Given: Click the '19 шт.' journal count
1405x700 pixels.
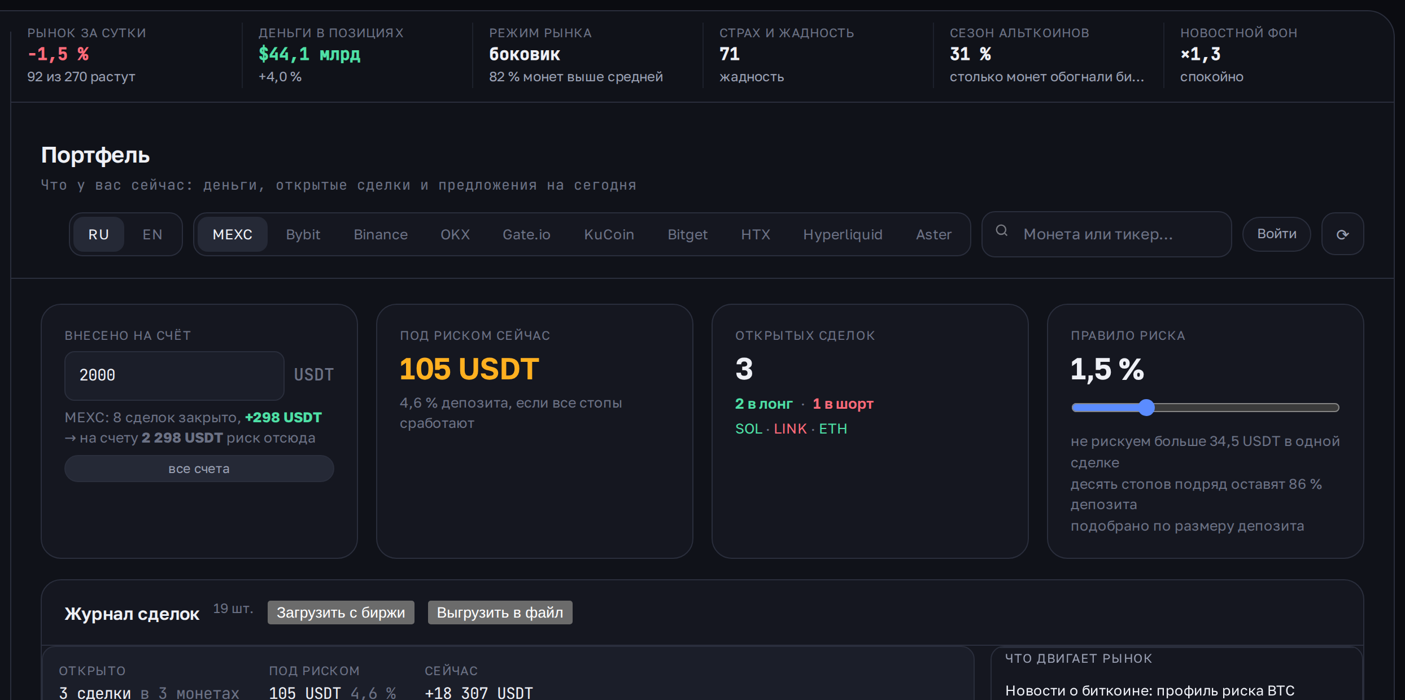Looking at the screenshot, I should pyautogui.click(x=233, y=609).
